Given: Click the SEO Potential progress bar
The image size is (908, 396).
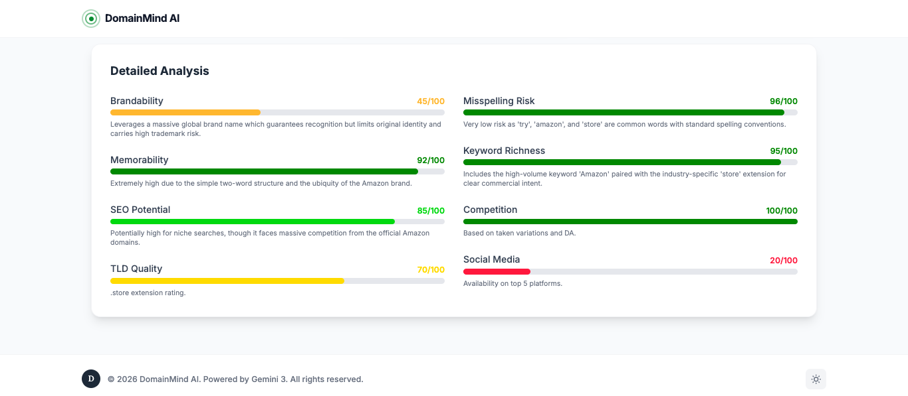Looking at the screenshot, I should (x=277, y=222).
